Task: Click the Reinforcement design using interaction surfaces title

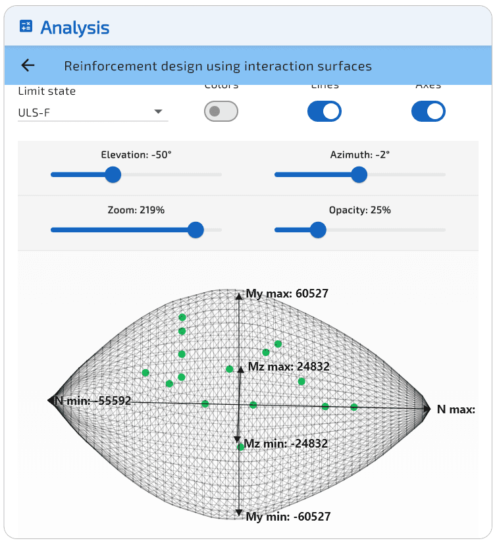Action: tap(217, 66)
